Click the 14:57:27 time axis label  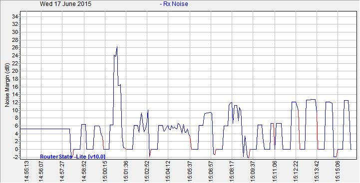coord(62,171)
